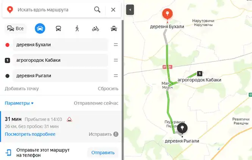Close the route search panel
The image size is (252, 160).
coord(113,9)
